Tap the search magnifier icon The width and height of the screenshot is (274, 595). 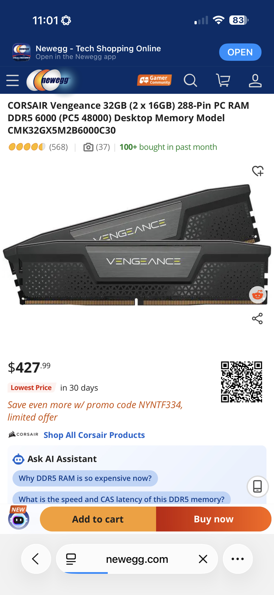pyautogui.click(x=190, y=80)
